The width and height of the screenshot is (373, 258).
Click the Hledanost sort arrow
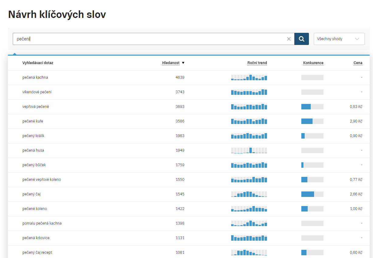tap(183, 63)
